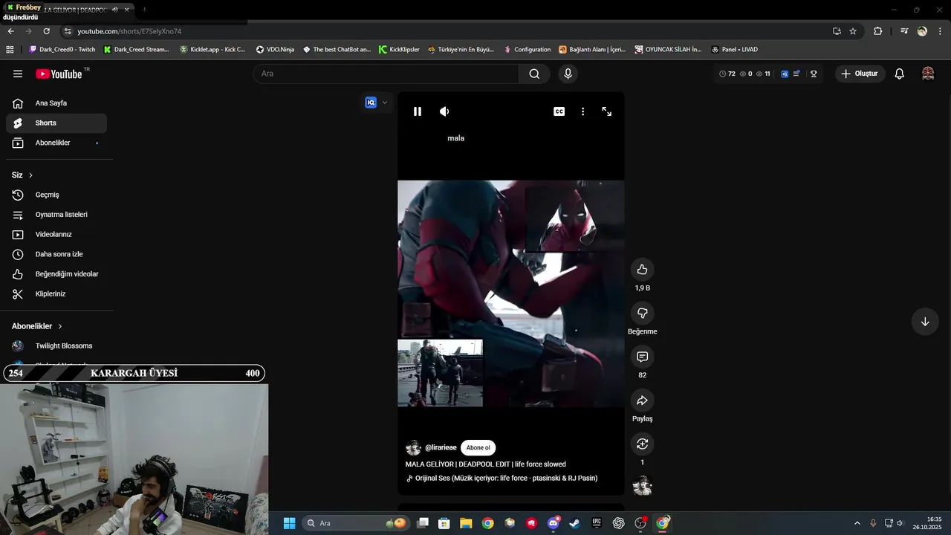Open YouTube notifications bell
This screenshot has width=951, height=535.
899,74
